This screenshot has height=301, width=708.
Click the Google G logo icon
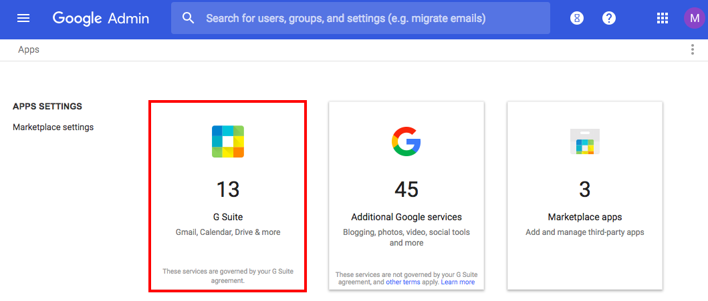click(406, 141)
